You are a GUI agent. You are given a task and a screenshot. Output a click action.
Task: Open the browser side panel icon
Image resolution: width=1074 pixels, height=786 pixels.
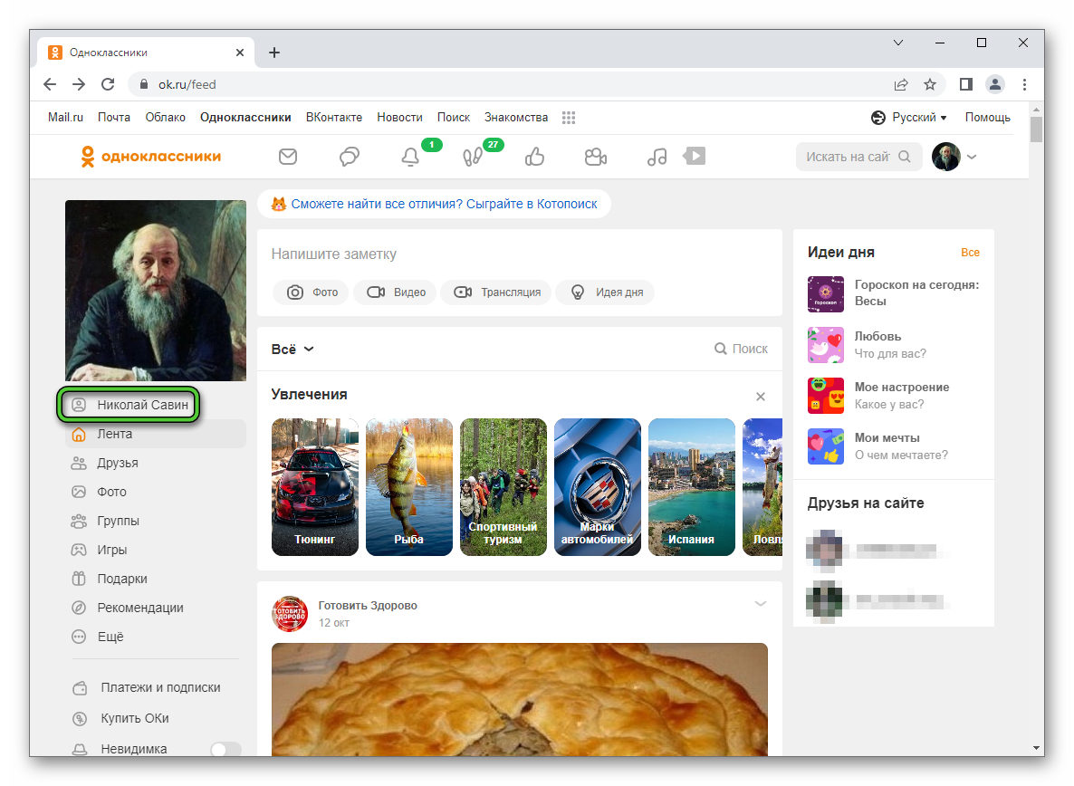click(965, 84)
